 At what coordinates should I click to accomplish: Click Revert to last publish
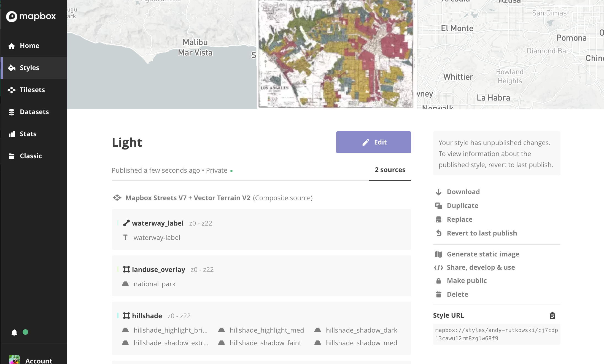(x=481, y=233)
